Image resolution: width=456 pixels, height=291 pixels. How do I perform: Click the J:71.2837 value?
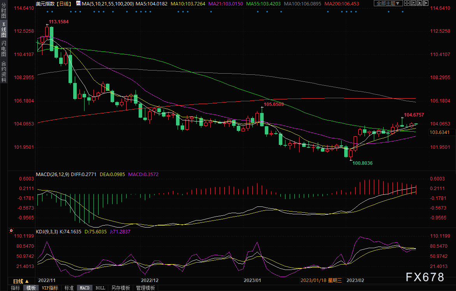(120, 232)
